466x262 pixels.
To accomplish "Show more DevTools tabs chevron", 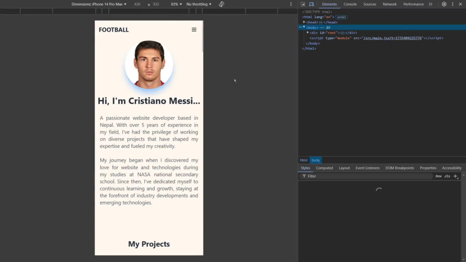I will point(430,4).
